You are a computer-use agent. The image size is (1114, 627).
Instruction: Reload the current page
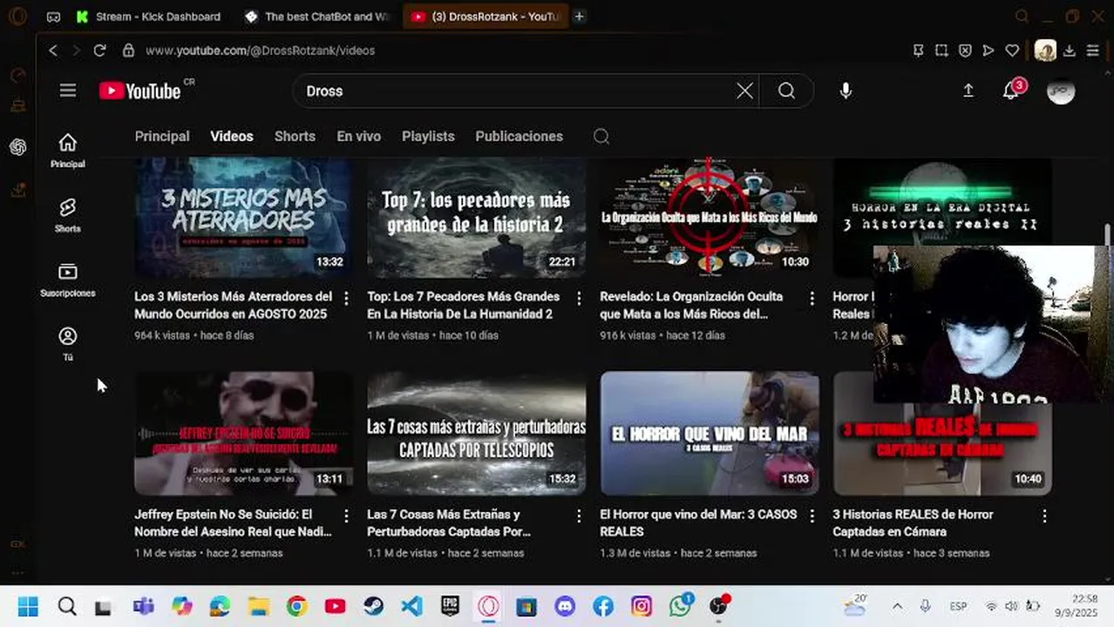tap(100, 51)
